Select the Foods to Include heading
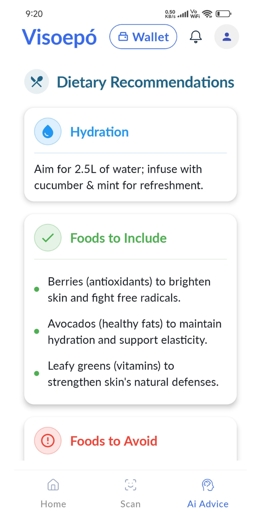The height and width of the screenshot is (523, 261). (x=118, y=238)
